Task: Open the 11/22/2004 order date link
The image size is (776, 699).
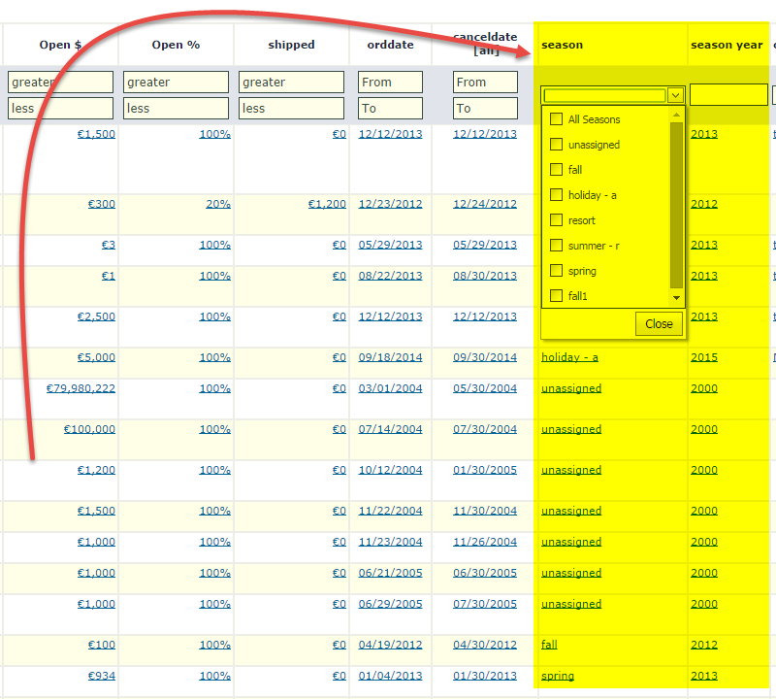Action: [x=391, y=511]
